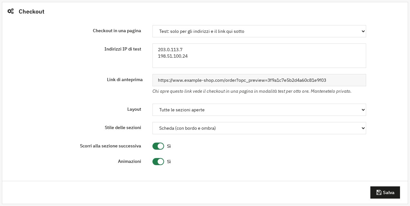Toggle 'Scorri alla sezione successiva' switch
Viewport: 410px width, 206px height.
point(158,146)
